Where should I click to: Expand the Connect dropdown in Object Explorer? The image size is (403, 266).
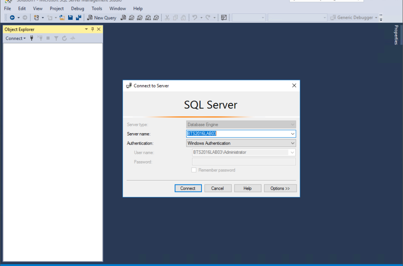[16, 38]
